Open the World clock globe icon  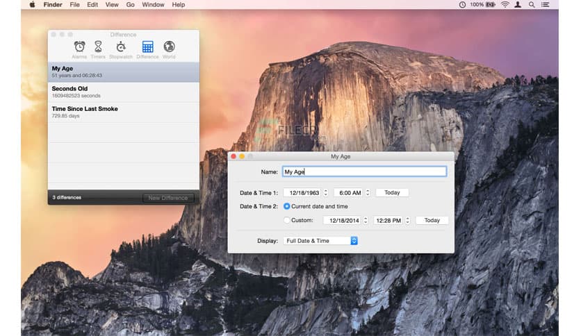pyautogui.click(x=169, y=47)
